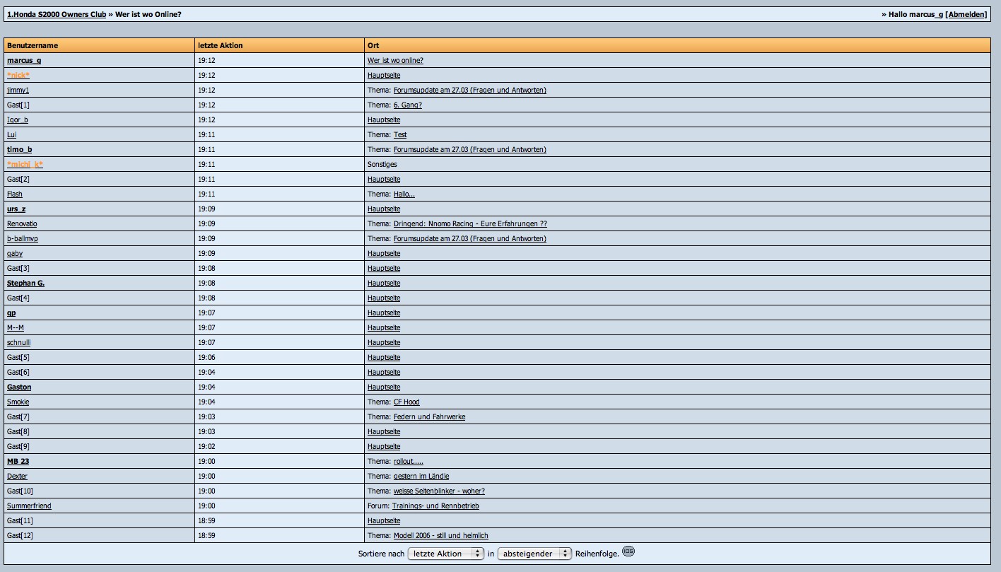Open the orange *michi_k* user profile

tap(25, 165)
